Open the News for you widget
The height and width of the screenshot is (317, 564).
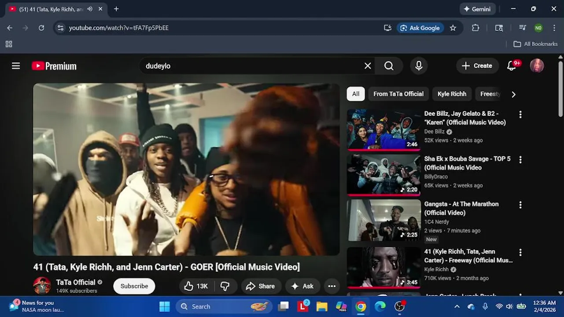37,306
